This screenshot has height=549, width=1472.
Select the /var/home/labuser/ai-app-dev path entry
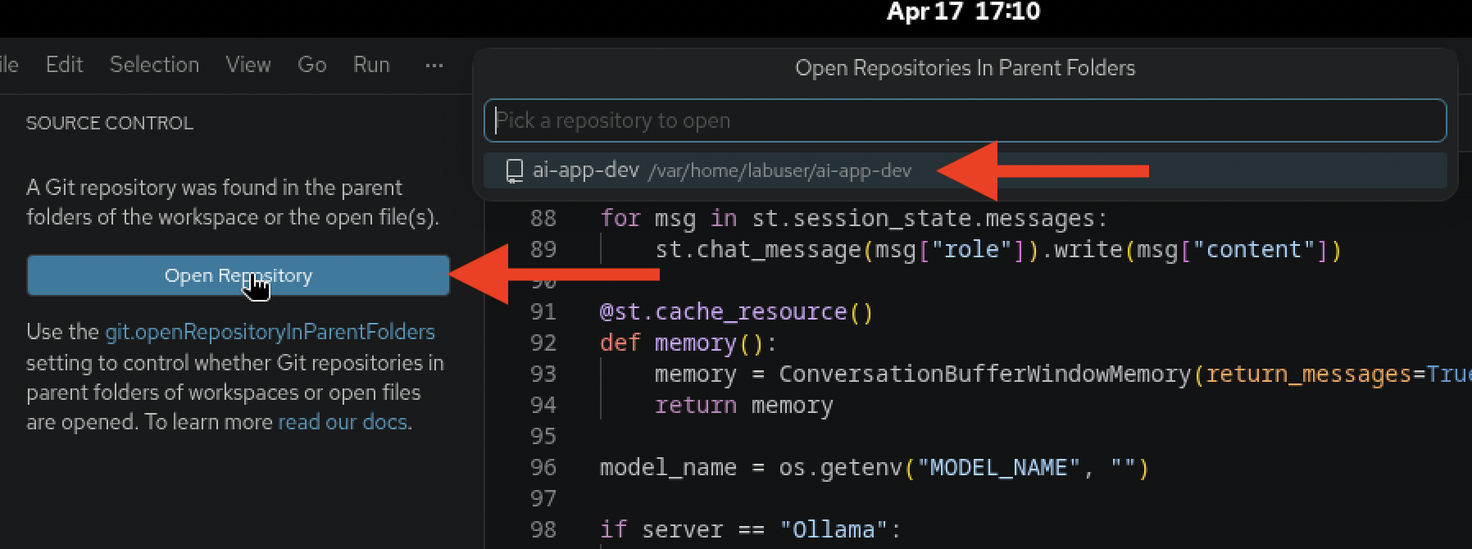pos(779,170)
